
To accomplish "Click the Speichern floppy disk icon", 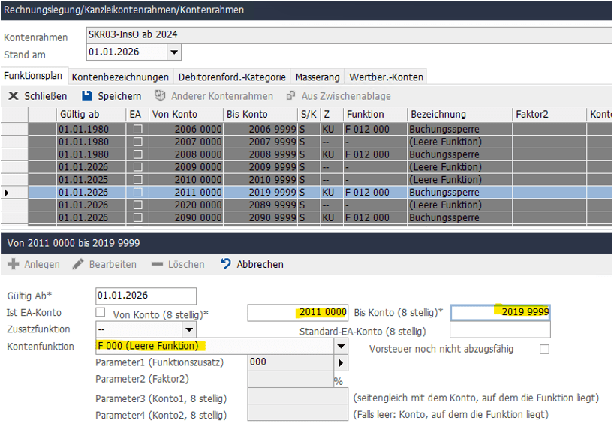I will click(x=87, y=96).
